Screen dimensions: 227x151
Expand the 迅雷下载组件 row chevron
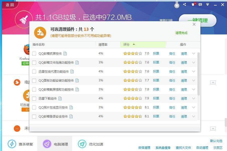[194, 98]
